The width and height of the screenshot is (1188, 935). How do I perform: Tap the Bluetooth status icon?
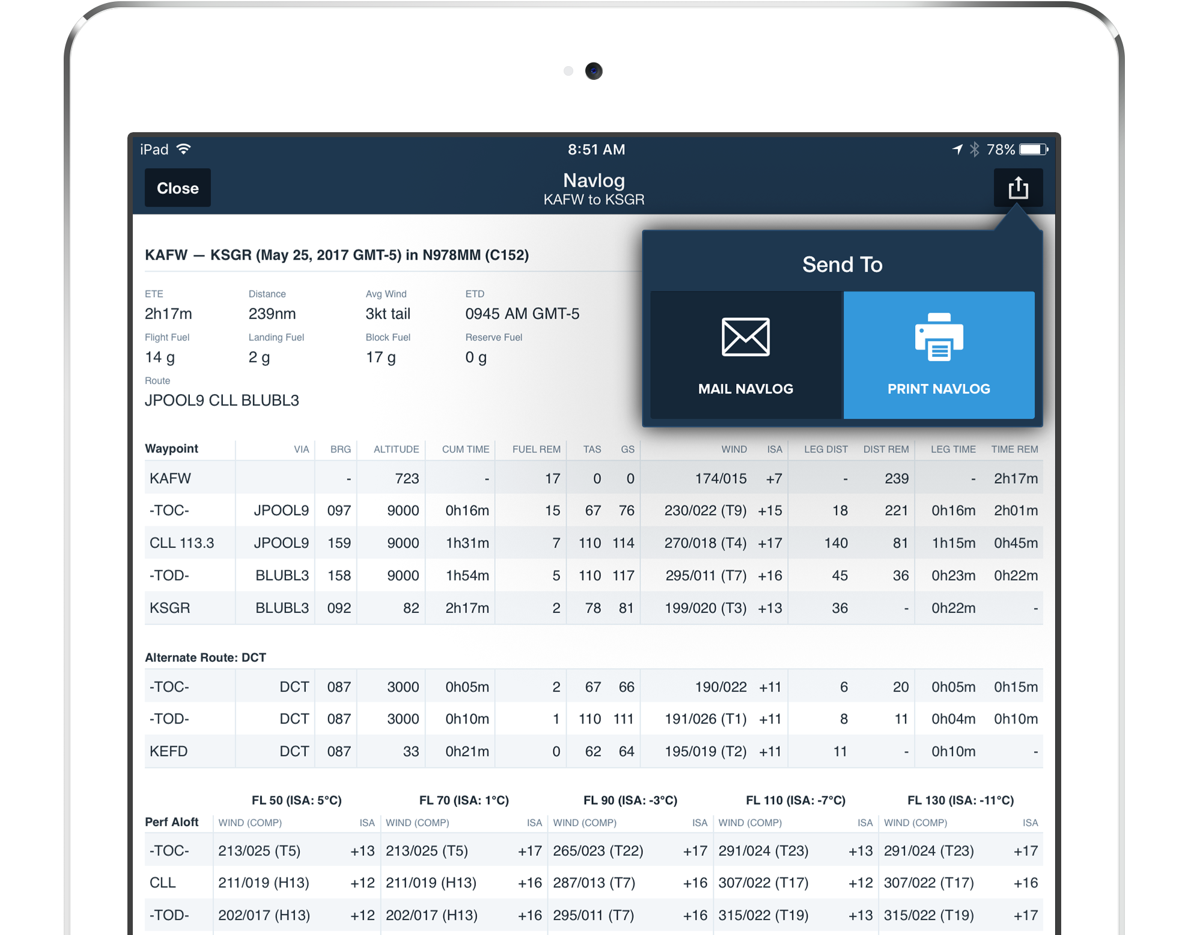pyautogui.click(x=975, y=149)
